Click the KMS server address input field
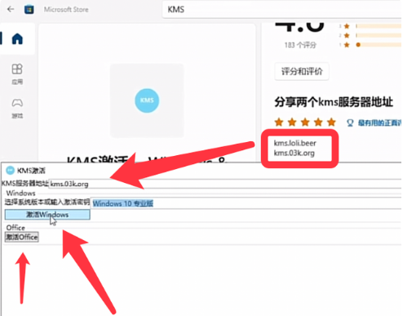The image size is (403, 316). (x=225, y=184)
